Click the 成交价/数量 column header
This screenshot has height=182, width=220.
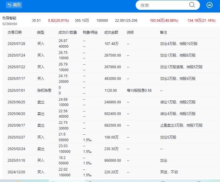68,32
